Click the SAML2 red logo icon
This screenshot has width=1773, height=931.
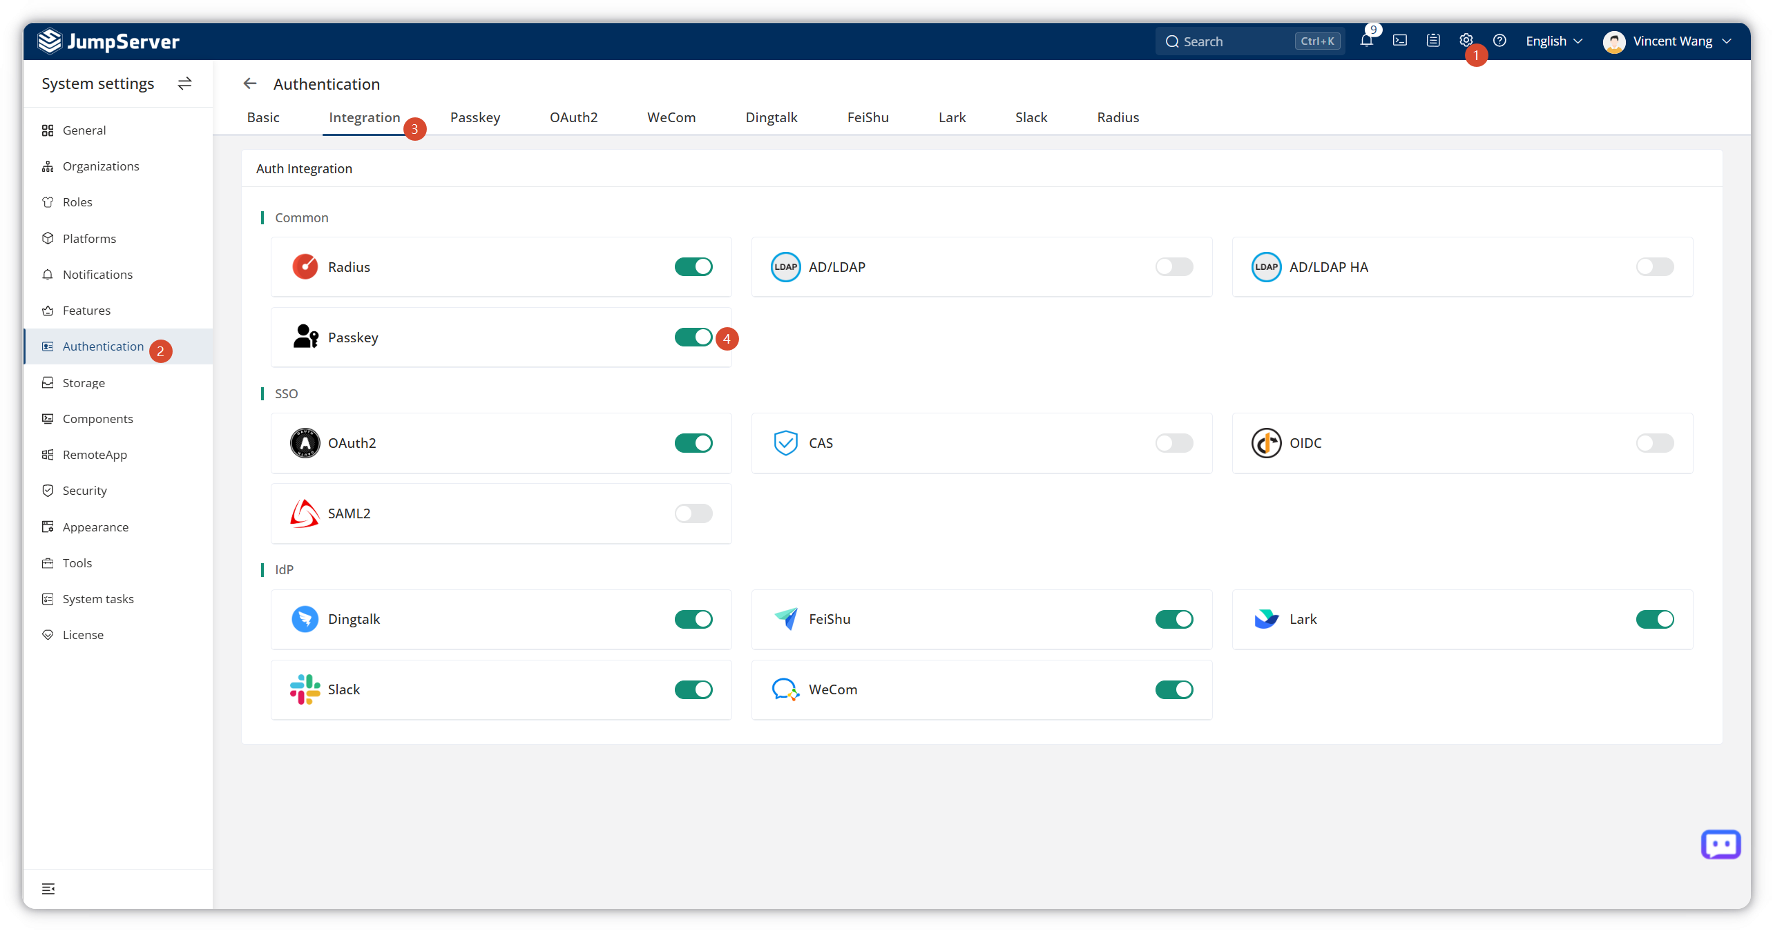coord(305,513)
